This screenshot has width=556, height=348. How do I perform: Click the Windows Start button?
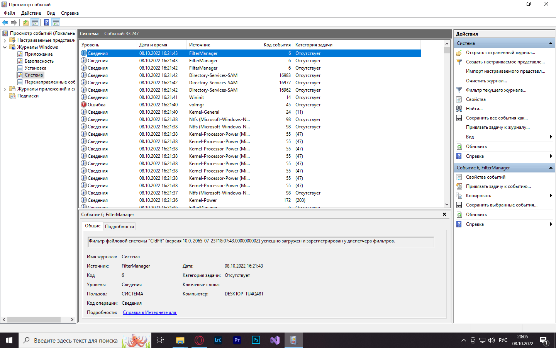[x=9, y=340]
